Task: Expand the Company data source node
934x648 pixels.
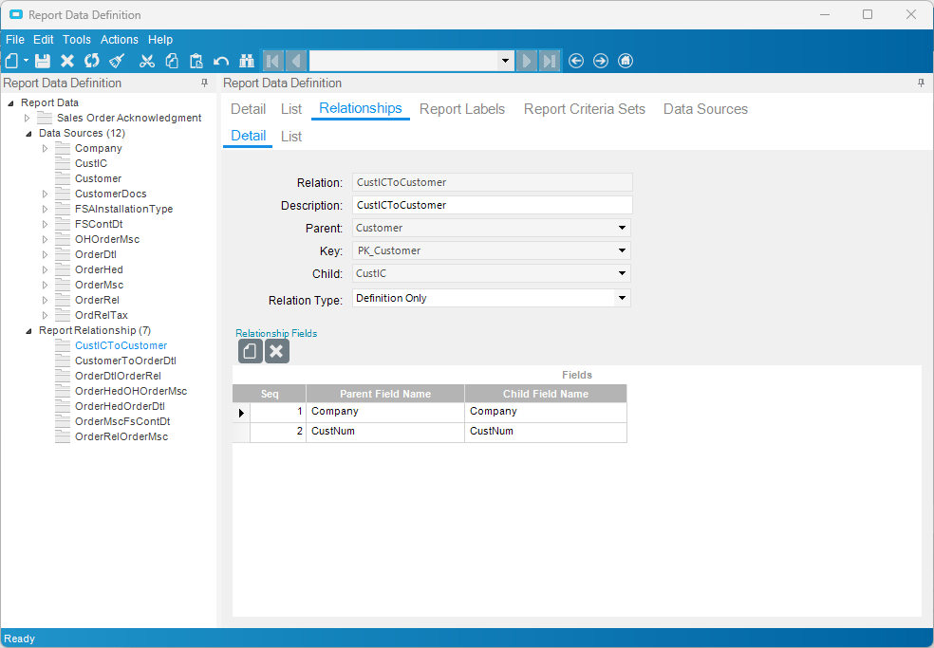Action: (x=45, y=148)
